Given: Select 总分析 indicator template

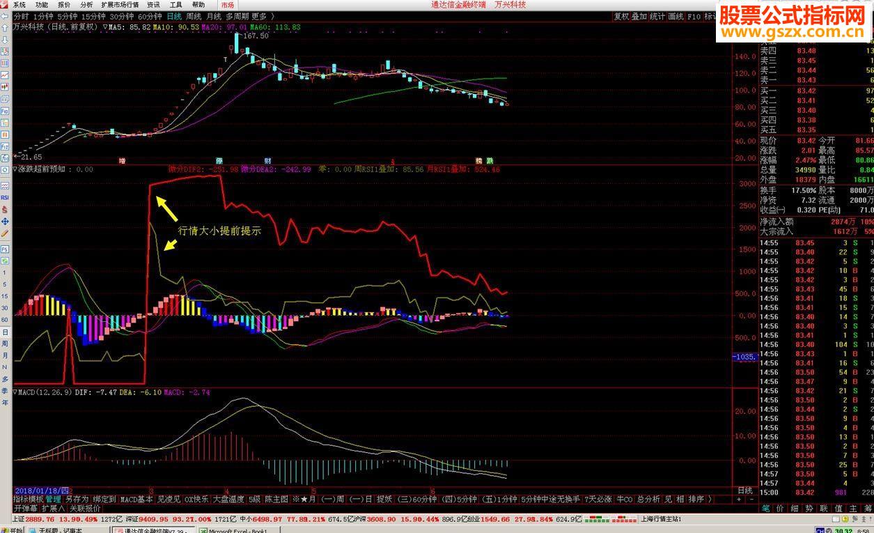Looking at the screenshot, I should tap(648, 499).
